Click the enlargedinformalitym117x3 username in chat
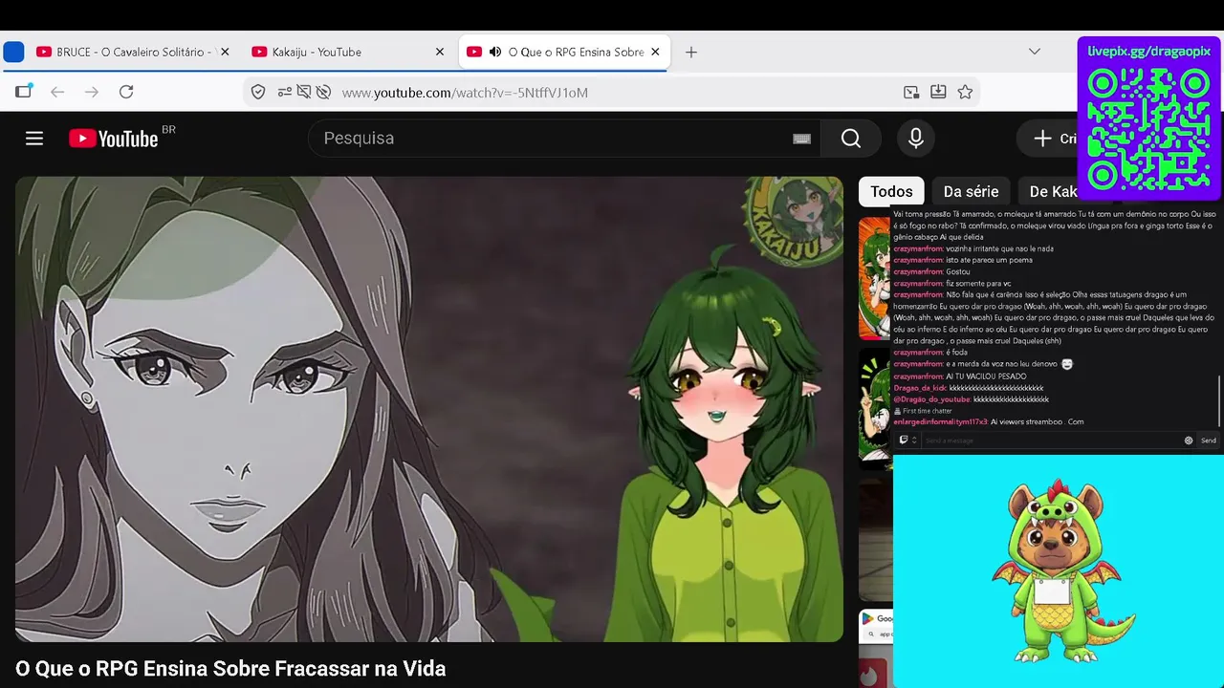 (941, 421)
